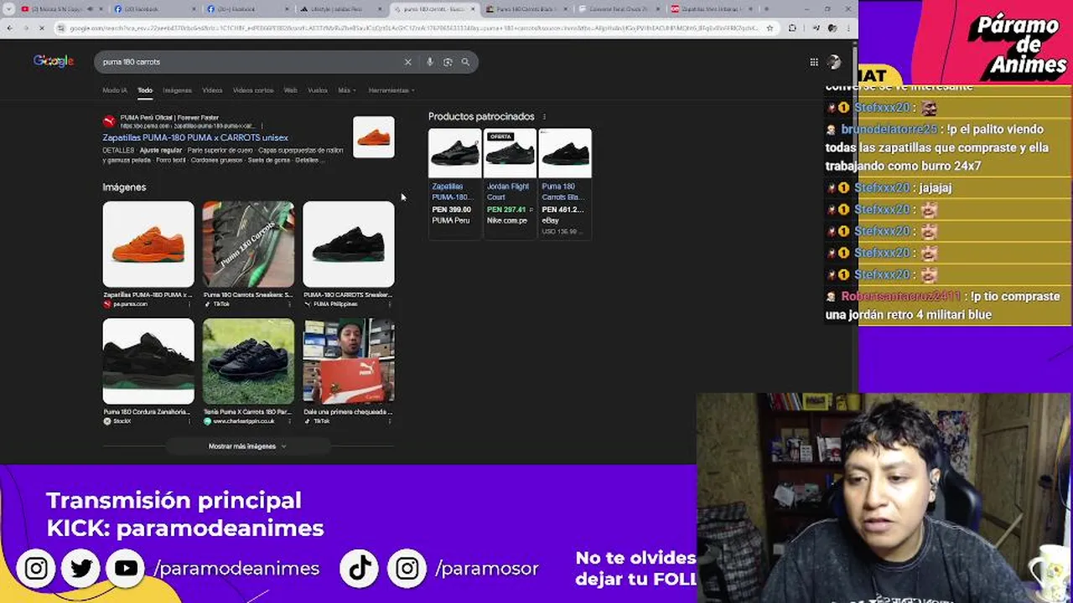Screen dimensions: 1073x603
Task: Open options for PUMA Philippines image card
Action: [391, 304]
